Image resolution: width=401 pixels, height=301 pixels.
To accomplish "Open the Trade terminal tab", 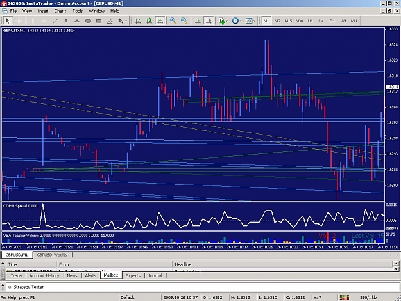I will click(x=16, y=275).
